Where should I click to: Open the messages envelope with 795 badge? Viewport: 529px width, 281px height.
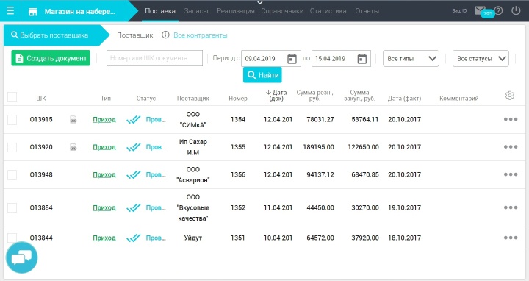pos(480,10)
